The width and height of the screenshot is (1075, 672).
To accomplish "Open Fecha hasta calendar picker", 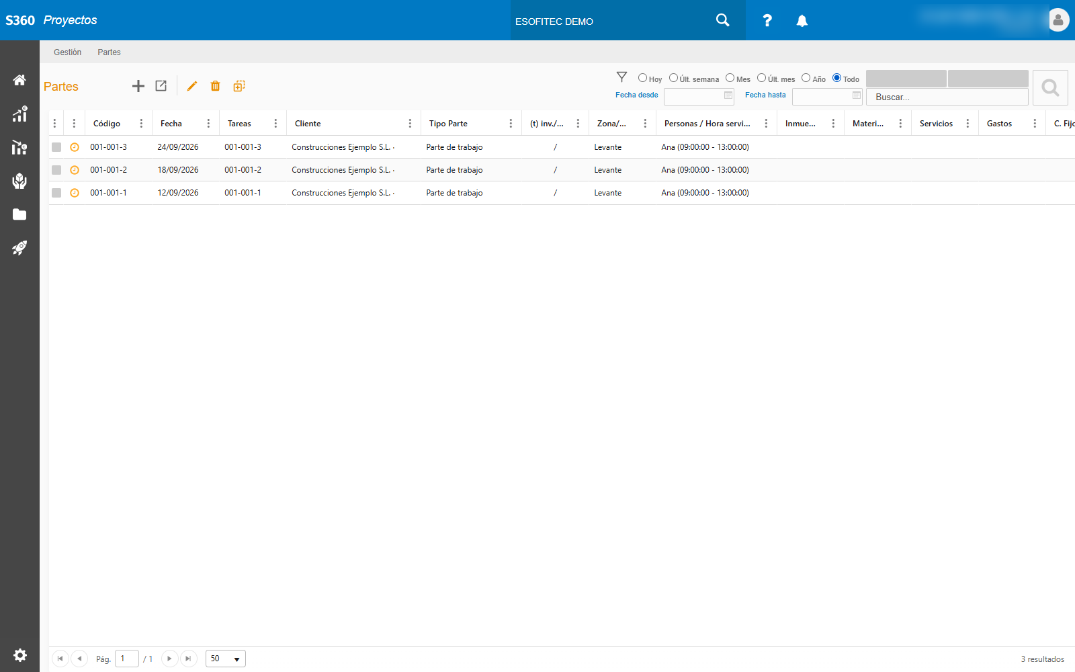I will point(857,95).
